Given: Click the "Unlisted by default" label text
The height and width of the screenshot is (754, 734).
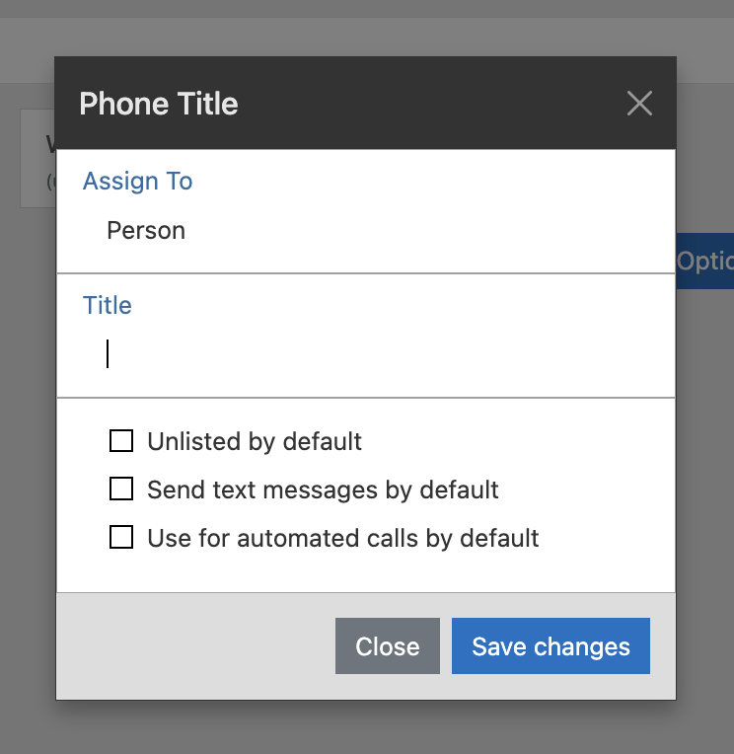Looking at the screenshot, I should point(255,441).
